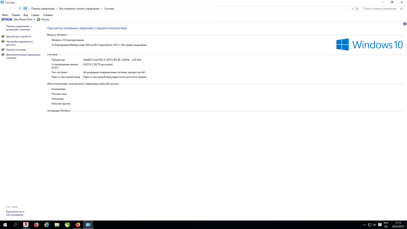Refresh the address bar location
The width and height of the screenshot is (407, 229).
tap(357, 9)
